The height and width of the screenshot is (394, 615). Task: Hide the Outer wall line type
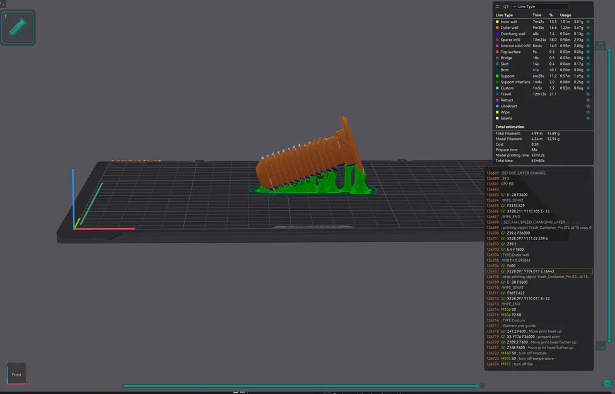588,28
